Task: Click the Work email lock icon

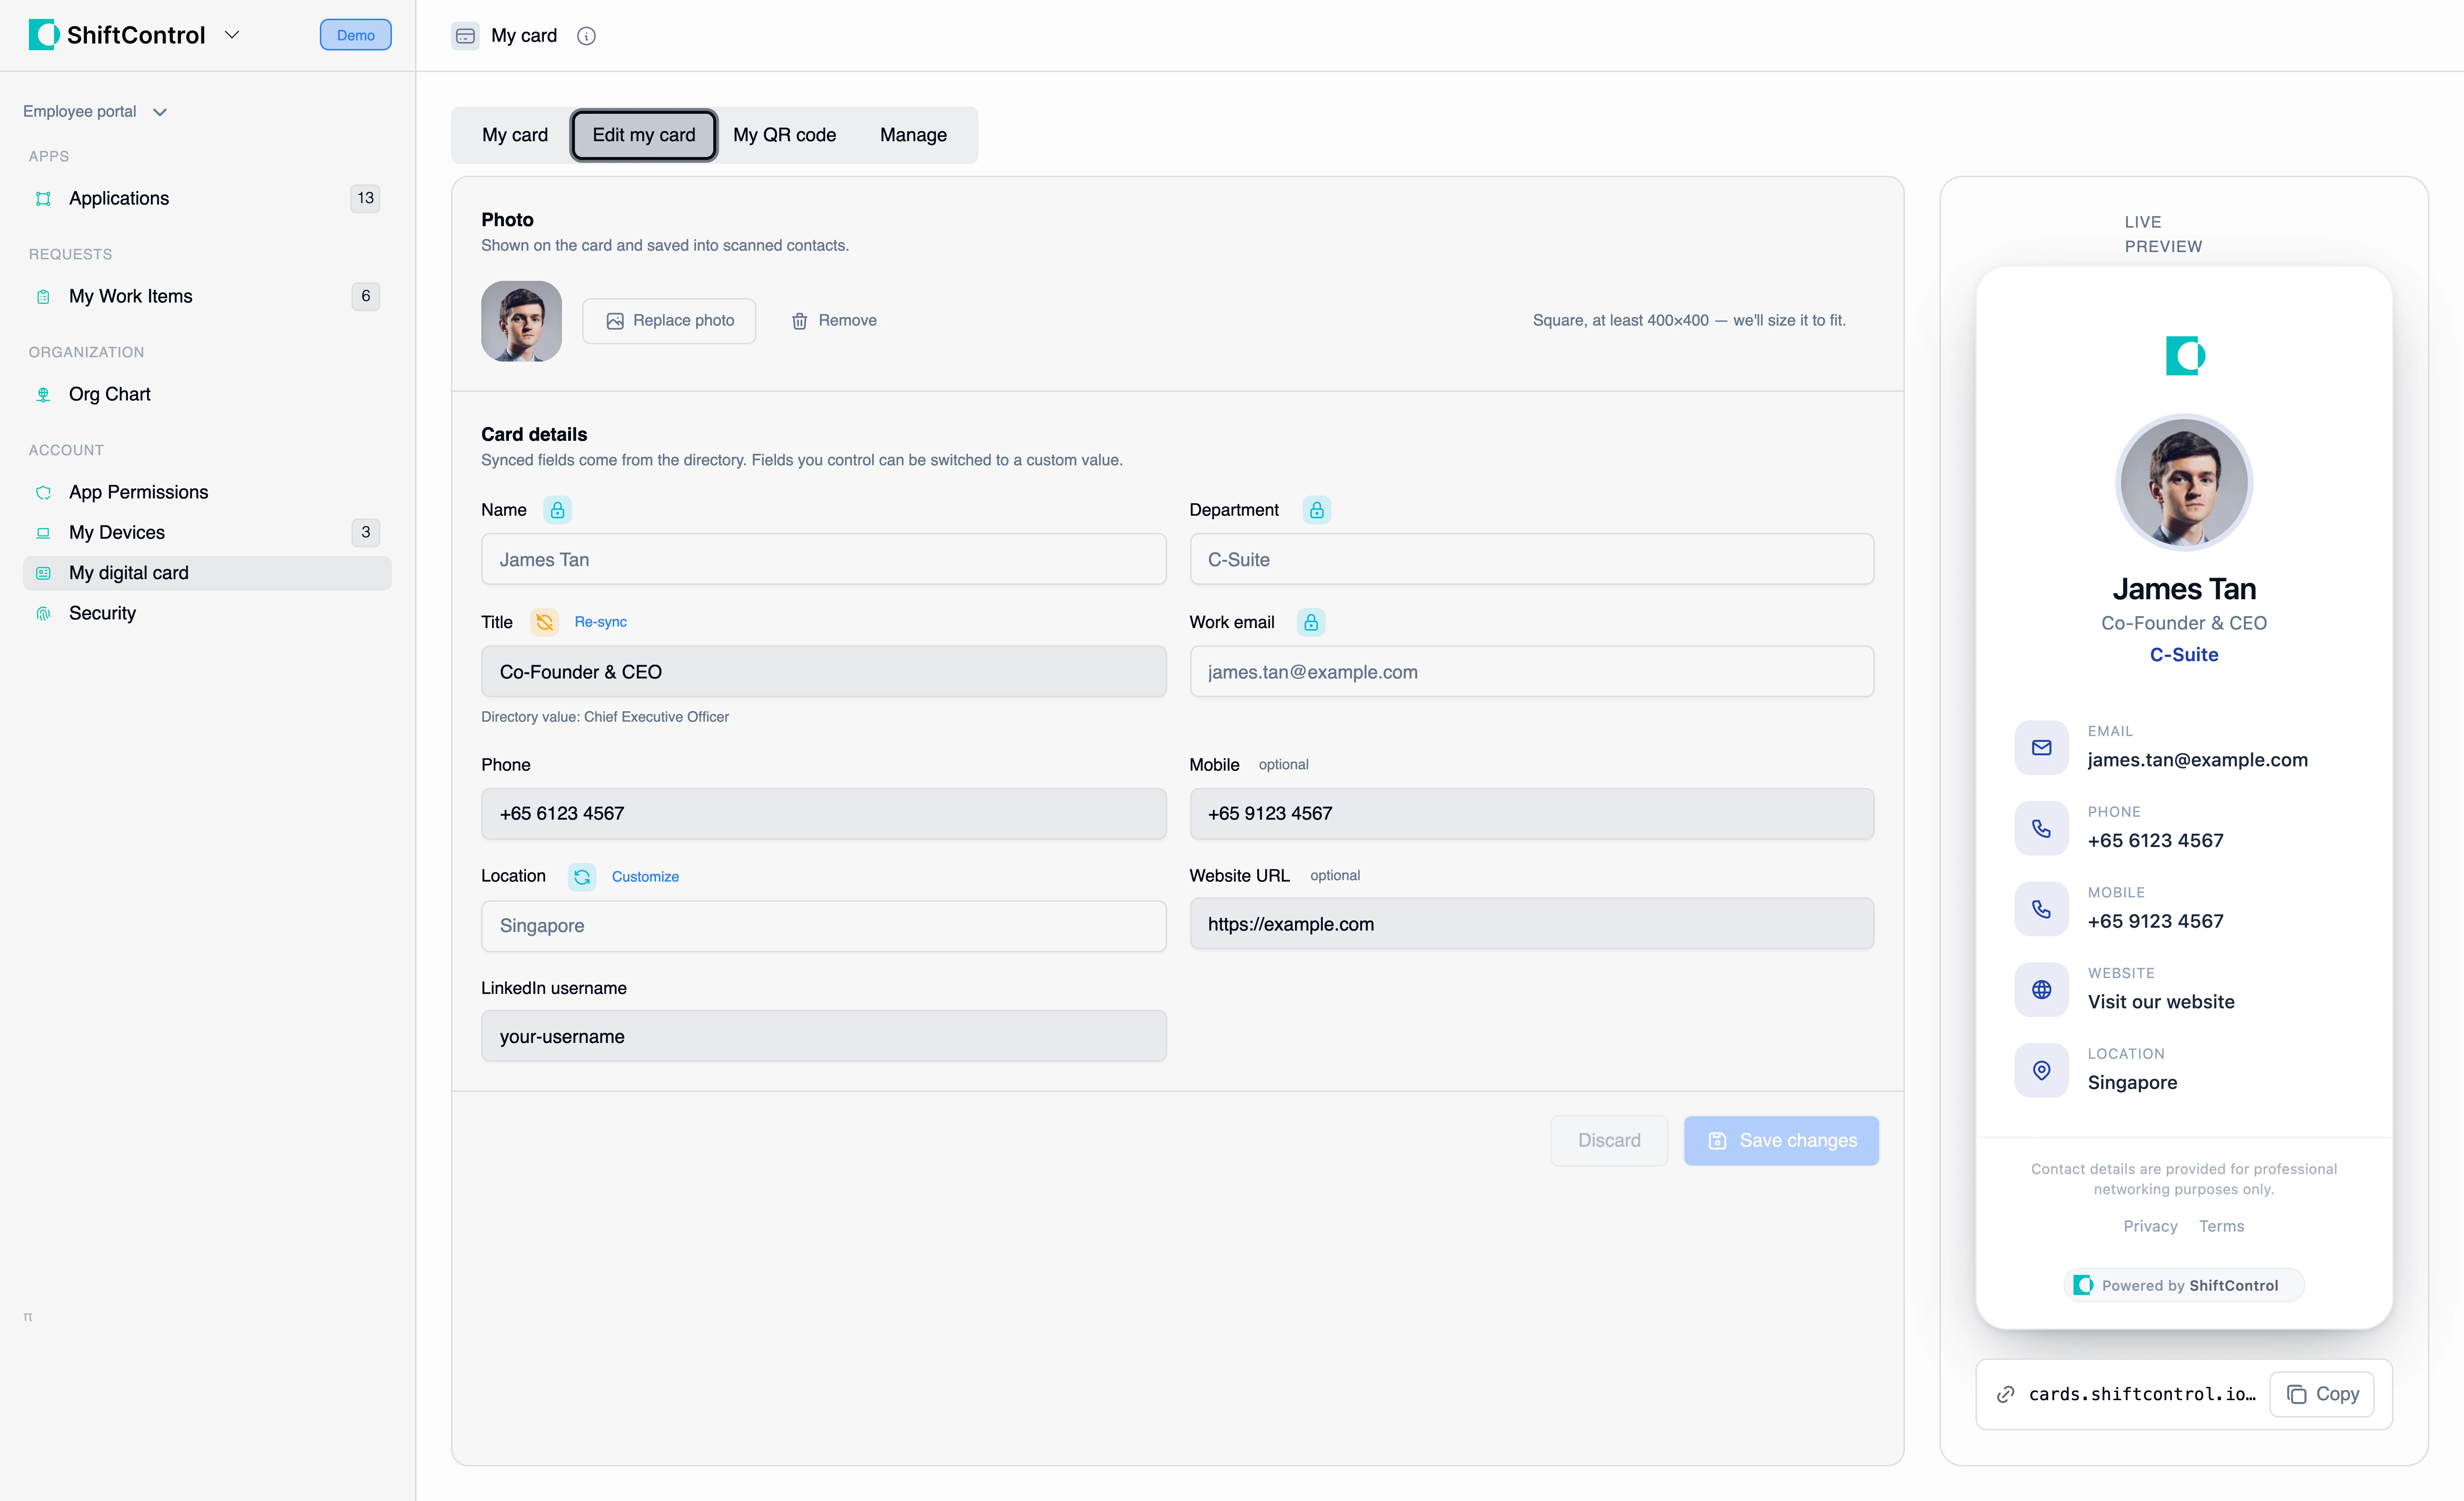Action: click(x=1311, y=622)
